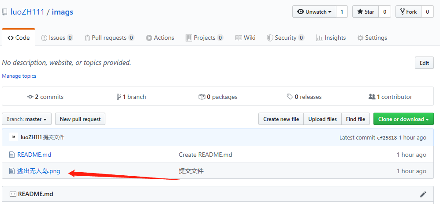The width and height of the screenshot is (440, 204).
Task: Click the branch icon beside 1 branch
Action: tap(119, 97)
